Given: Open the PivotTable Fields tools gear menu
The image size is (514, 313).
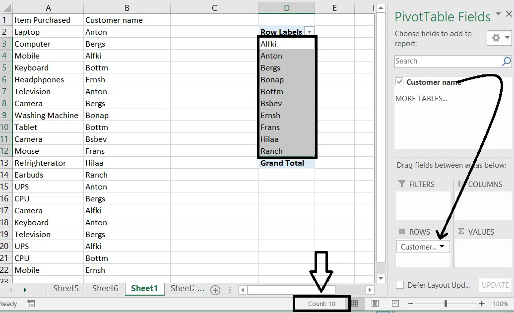Looking at the screenshot, I should 500,38.
